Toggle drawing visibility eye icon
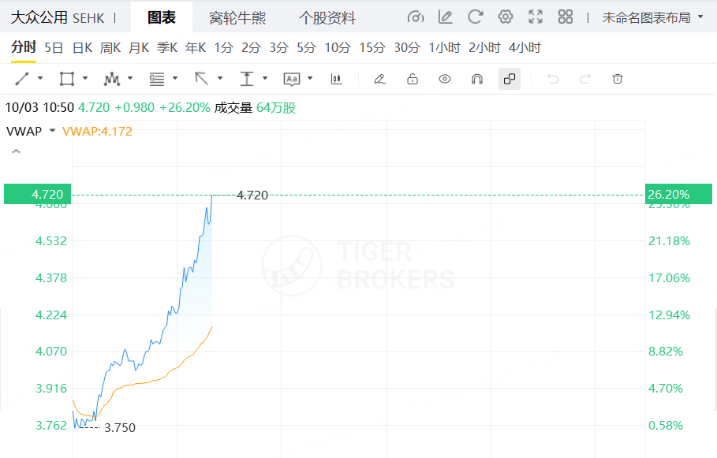717x458 pixels. 445,79
